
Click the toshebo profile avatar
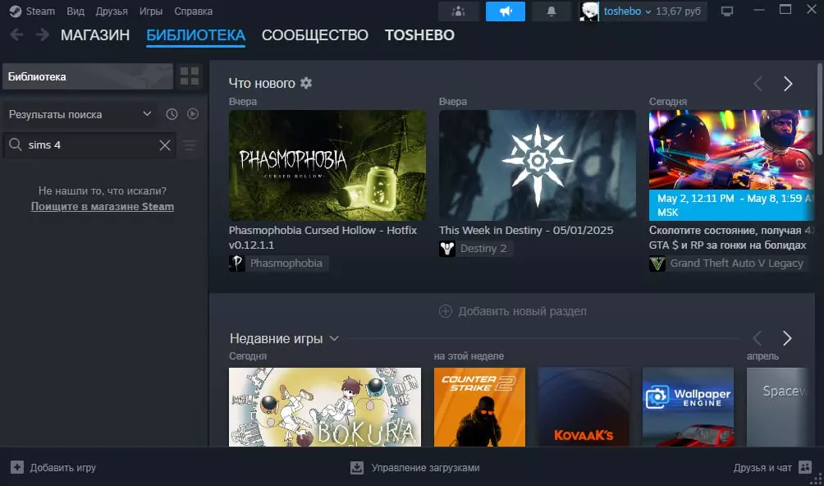pyautogui.click(x=589, y=11)
